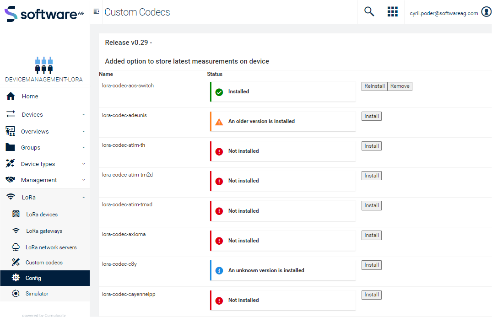Install the lora-codec-atim-tm2d codec
Viewport: 492px width, 317px height.
click(372, 176)
